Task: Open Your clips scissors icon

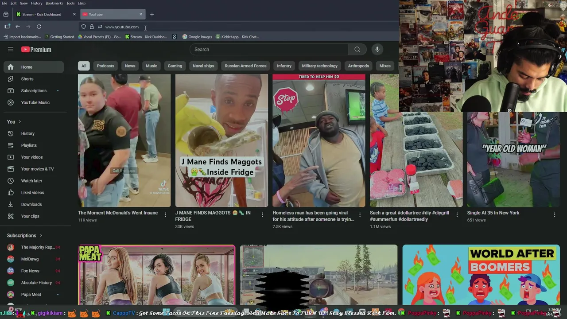Action: click(11, 216)
